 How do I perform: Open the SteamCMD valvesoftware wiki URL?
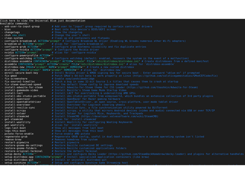click(x=119, y=116)
